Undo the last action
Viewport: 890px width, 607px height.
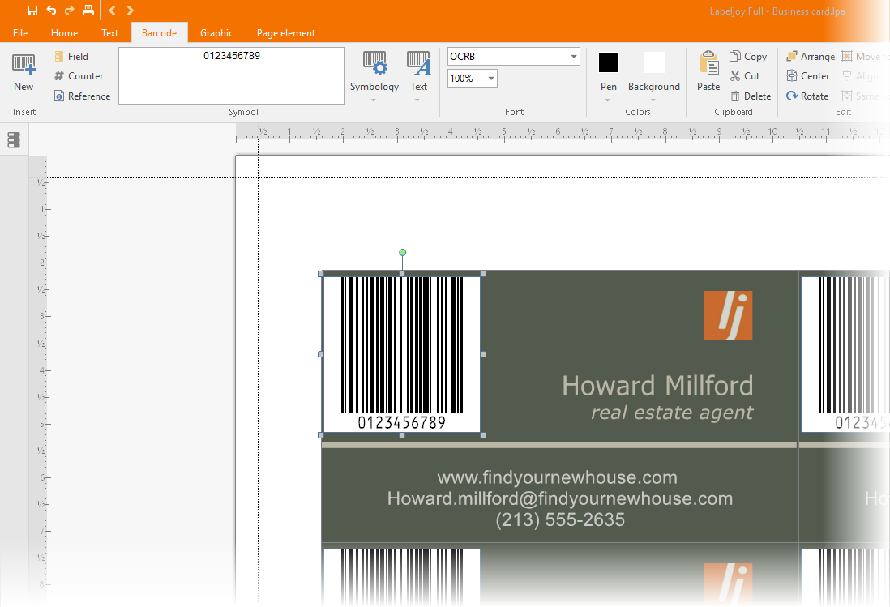(x=51, y=11)
